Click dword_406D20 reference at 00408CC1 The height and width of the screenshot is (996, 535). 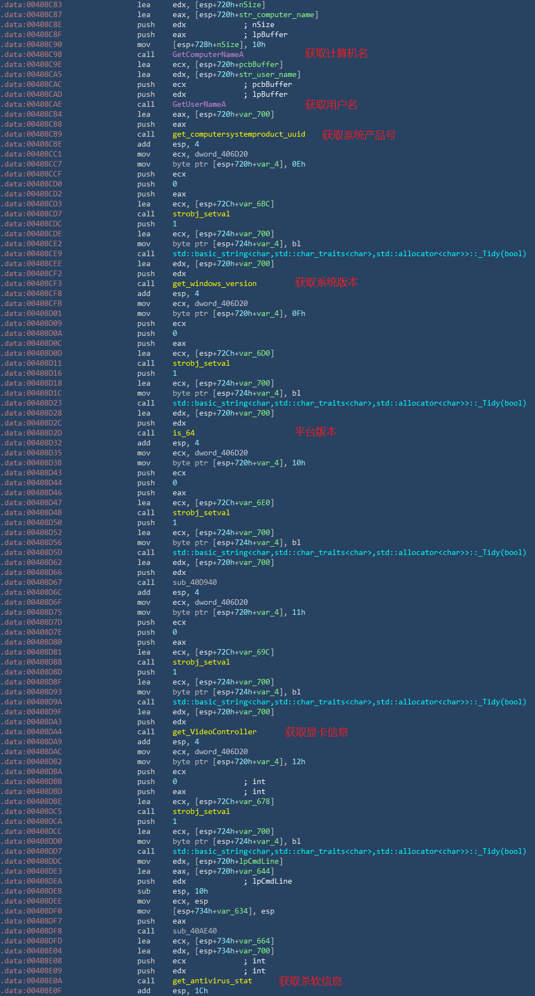coord(221,154)
